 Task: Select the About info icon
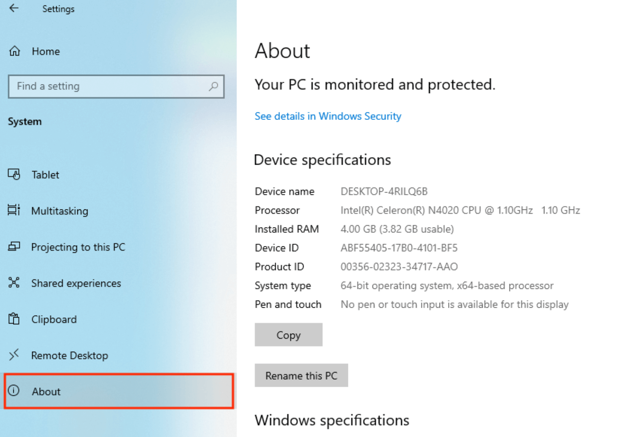(13, 391)
